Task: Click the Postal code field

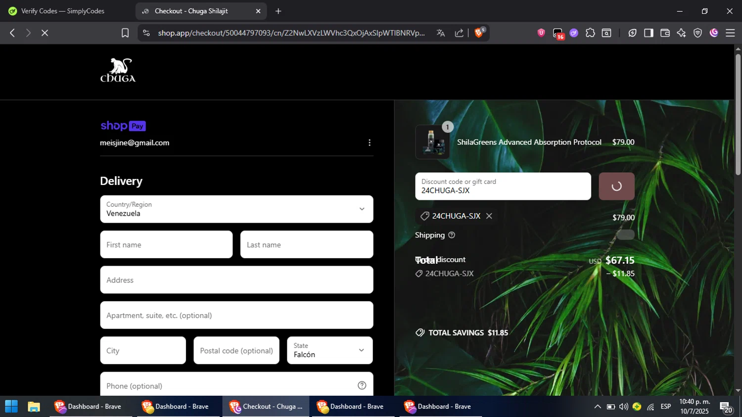Action: coord(236,350)
